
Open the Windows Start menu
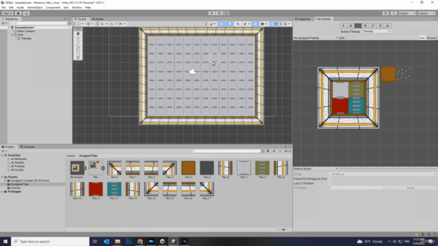pos(5,241)
